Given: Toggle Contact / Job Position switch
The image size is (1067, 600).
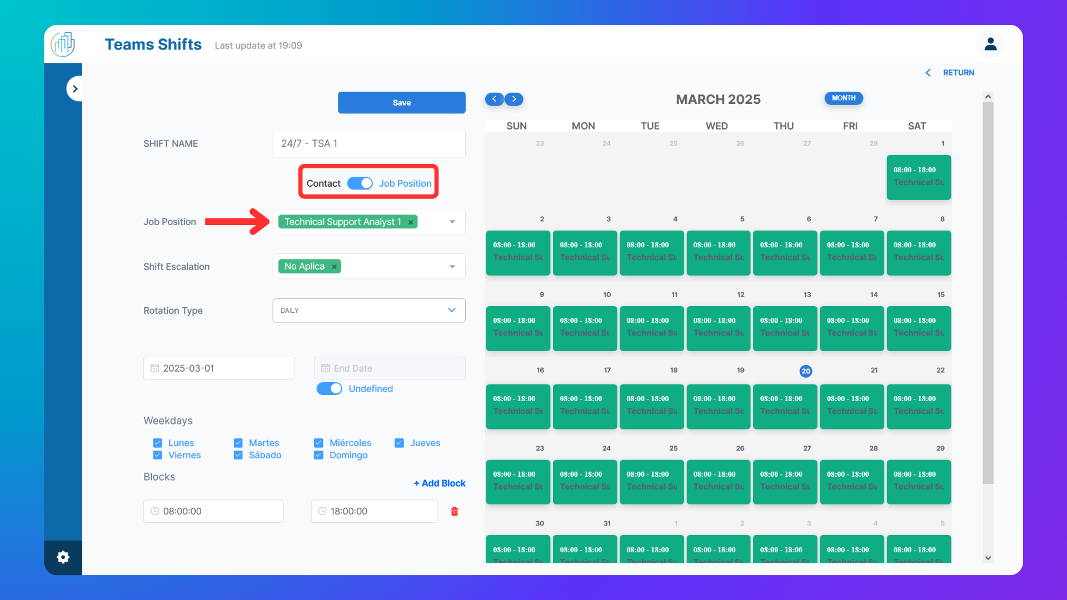Looking at the screenshot, I should point(360,183).
